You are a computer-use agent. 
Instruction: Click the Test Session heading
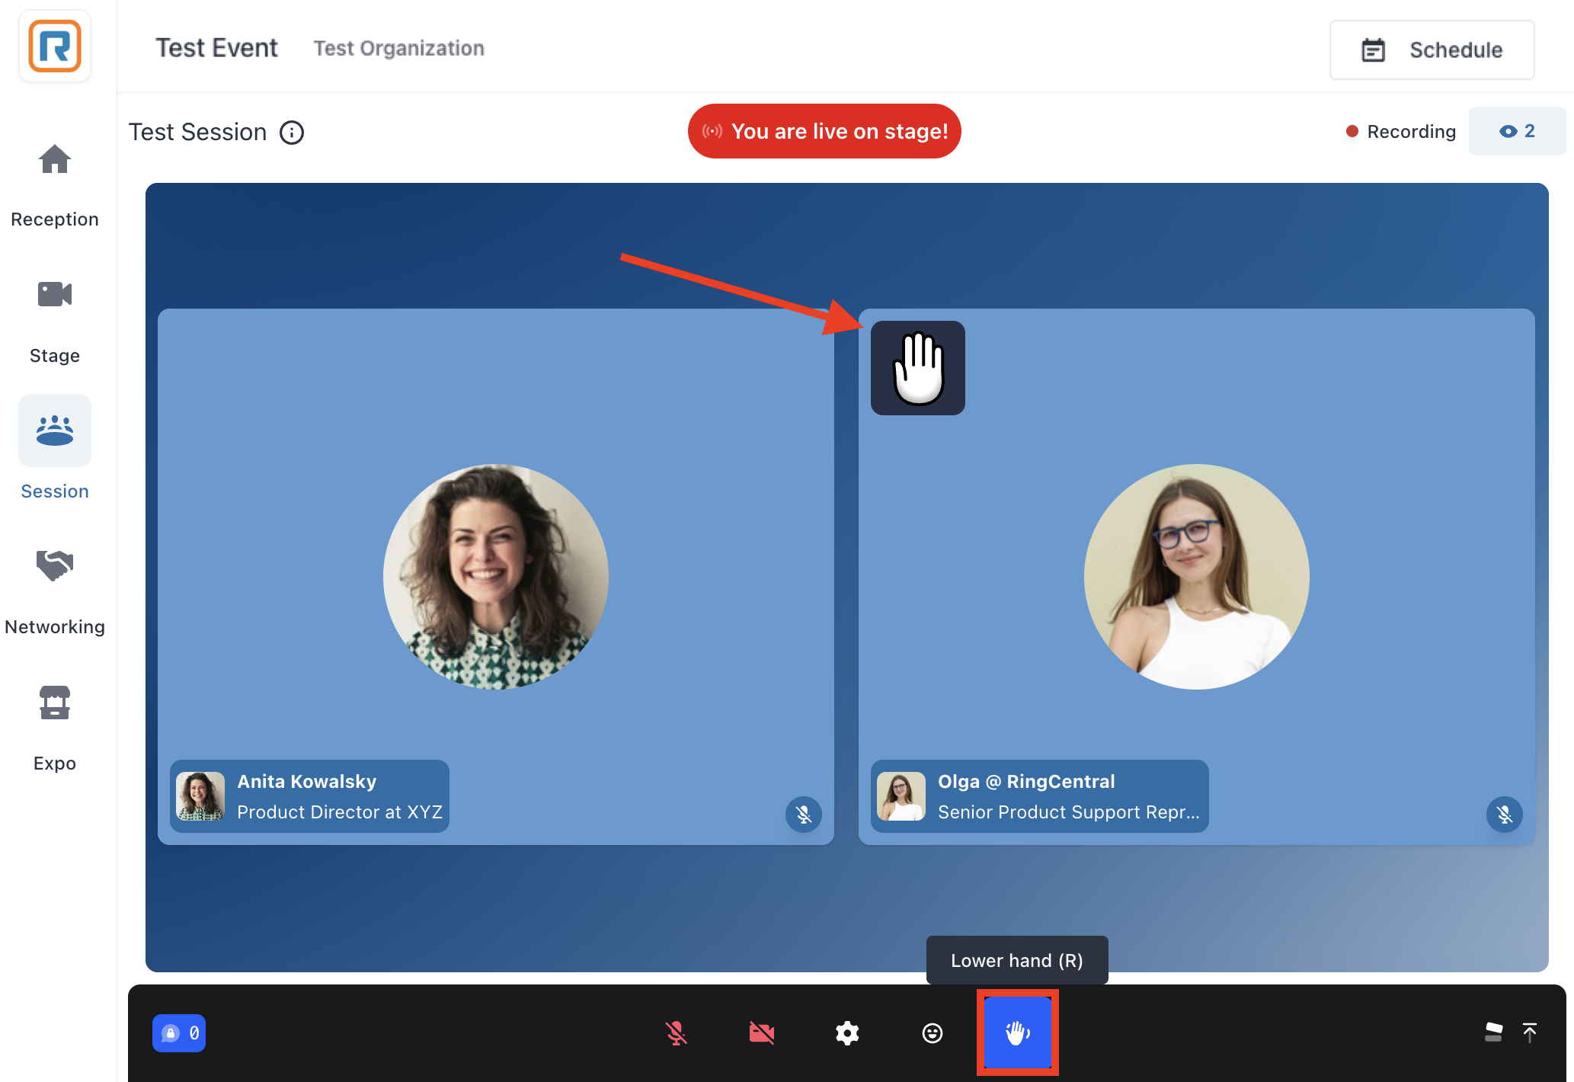click(x=197, y=133)
